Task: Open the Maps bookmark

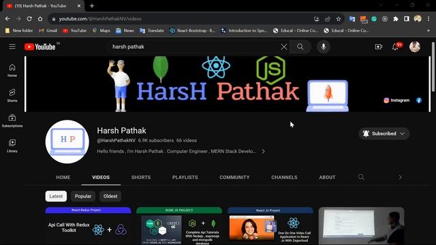Action: pyautogui.click(x=102, y=31)
